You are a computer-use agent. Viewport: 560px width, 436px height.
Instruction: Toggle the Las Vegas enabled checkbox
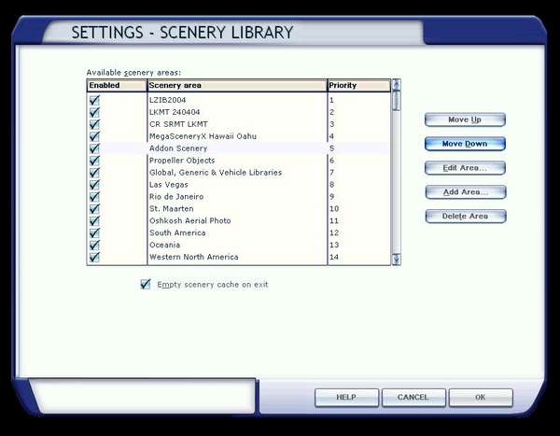pyautogui.click(x=94, y=185)
